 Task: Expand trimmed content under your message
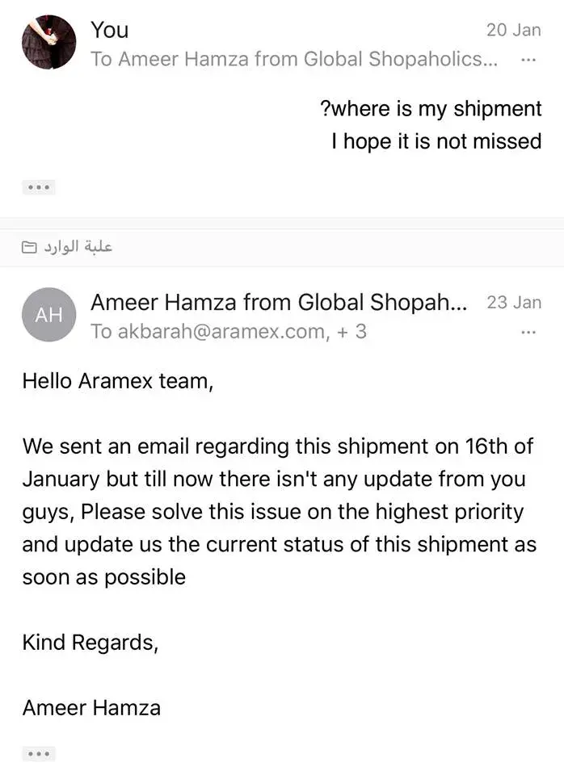point(39,188)
